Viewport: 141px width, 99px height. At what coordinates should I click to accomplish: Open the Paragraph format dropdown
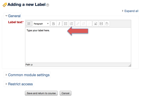pos(41,24)
